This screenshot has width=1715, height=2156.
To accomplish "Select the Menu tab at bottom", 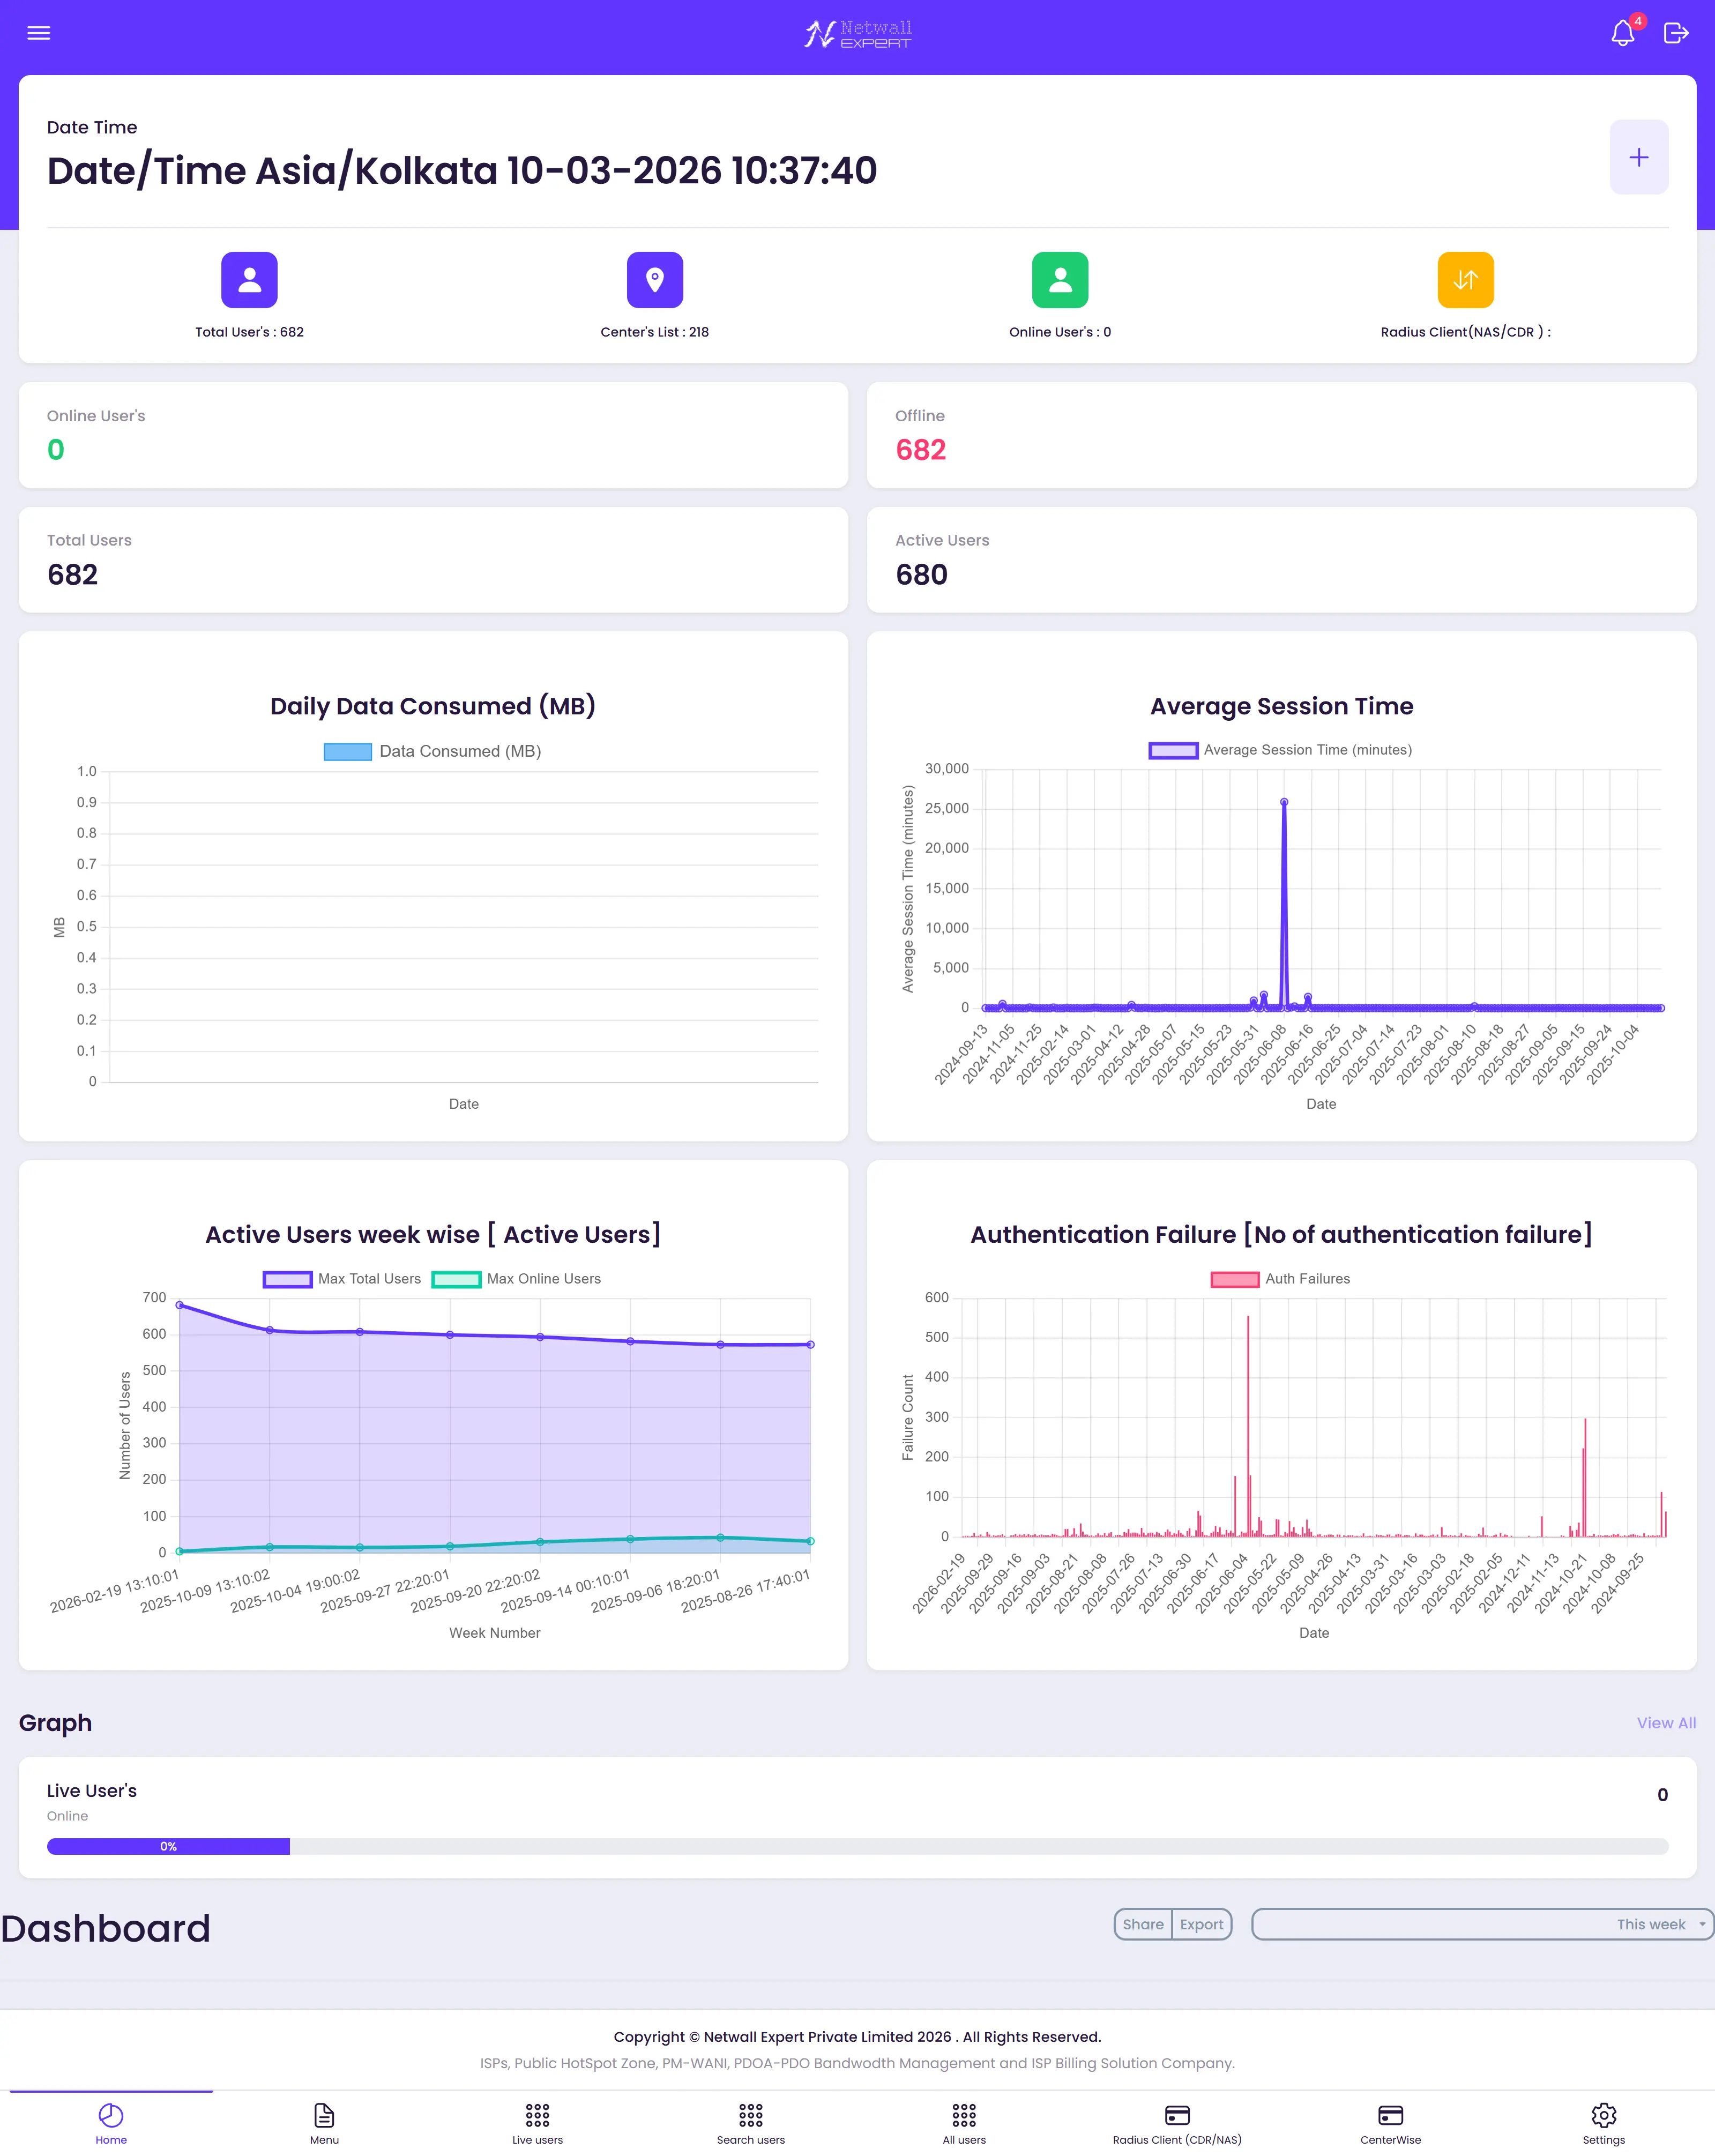I will [x=324, y=2123].
